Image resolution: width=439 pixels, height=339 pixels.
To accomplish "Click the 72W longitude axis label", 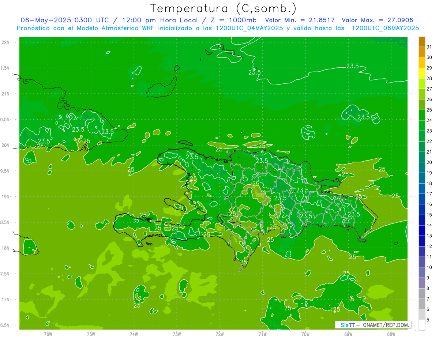I will (219, 334).
